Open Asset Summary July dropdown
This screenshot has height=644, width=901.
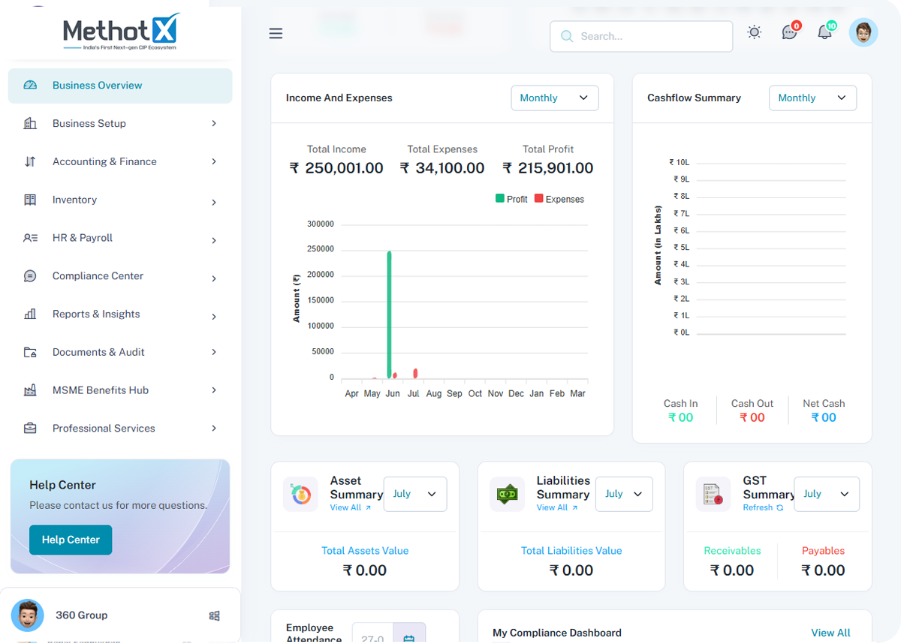415,494
